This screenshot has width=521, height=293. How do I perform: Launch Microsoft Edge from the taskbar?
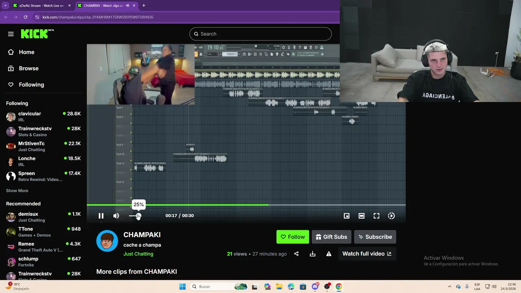coord(291,286)
